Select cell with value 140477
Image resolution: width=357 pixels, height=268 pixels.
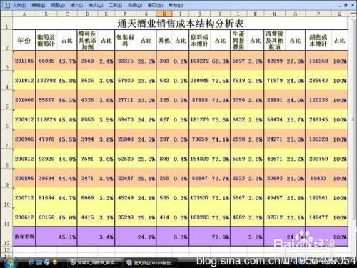pyautogui.click(x=318, y=217)
